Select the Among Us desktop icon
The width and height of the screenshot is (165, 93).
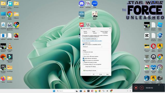16,36
